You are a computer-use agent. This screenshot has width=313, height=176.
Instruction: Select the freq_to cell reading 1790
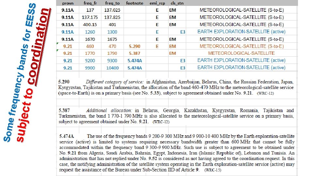(x=112, y=53)
